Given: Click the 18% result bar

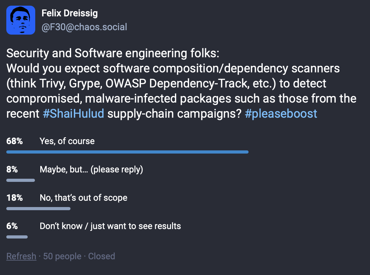Looking at the screenshot, I should (x=38, y=209).
